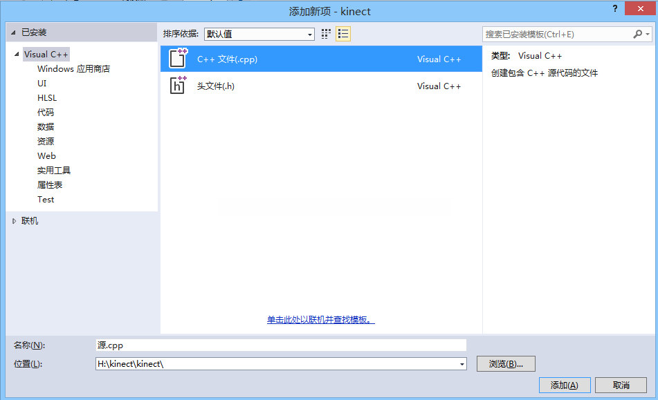Expand the 联机 section

[x=14, y=221]
